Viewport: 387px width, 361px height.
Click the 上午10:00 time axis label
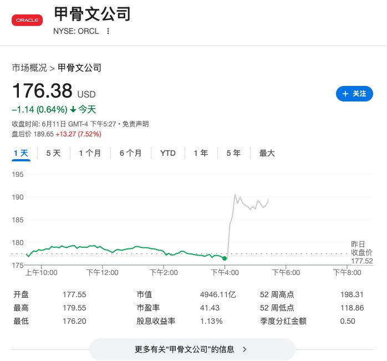[41, 273]
